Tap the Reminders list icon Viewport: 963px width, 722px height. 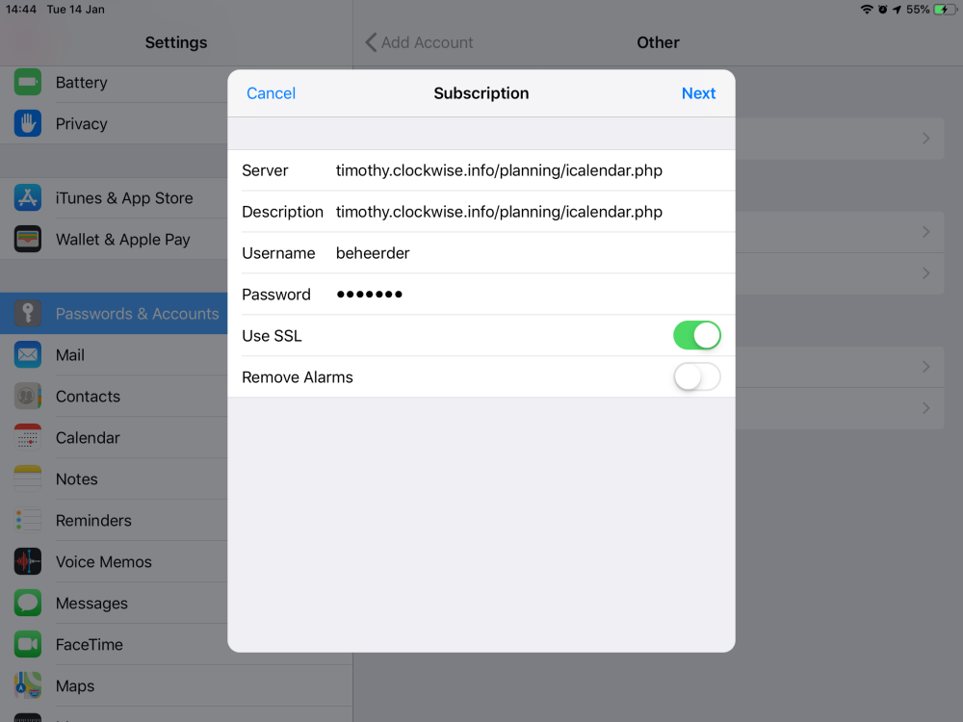click(28, 520)
